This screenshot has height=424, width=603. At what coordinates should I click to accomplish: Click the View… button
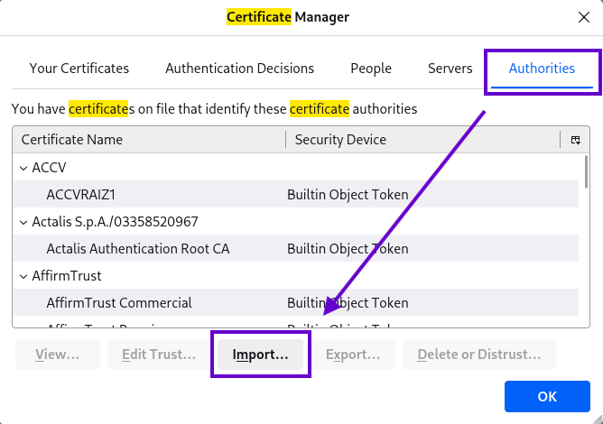(x=58, y=355)
